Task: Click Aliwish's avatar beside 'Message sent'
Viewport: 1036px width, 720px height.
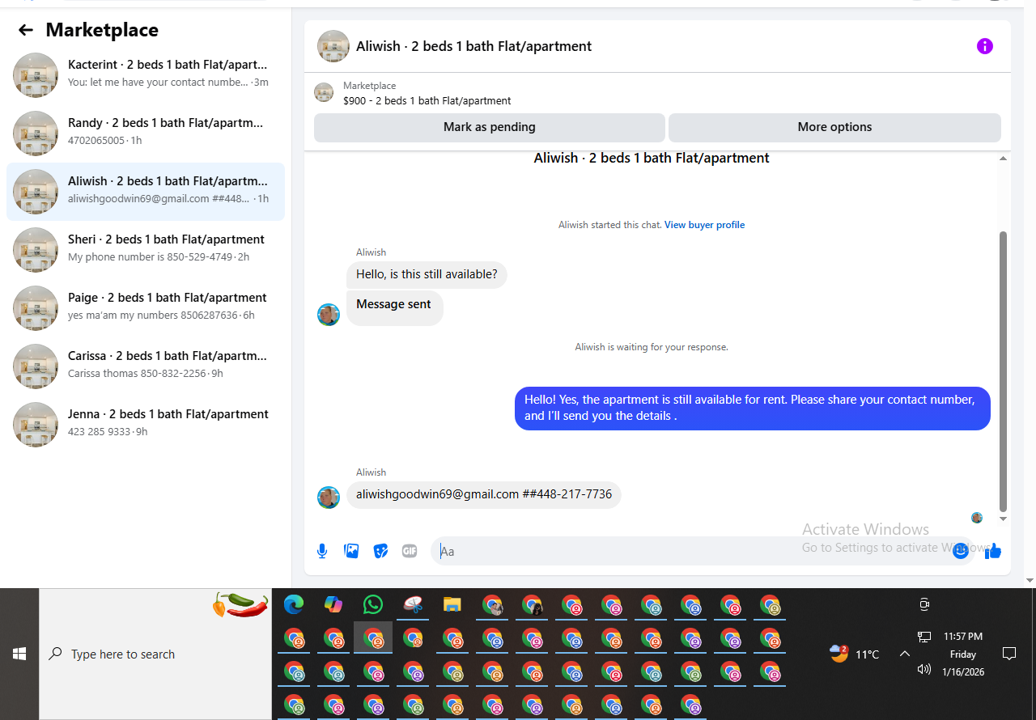Action: (329, 315)
